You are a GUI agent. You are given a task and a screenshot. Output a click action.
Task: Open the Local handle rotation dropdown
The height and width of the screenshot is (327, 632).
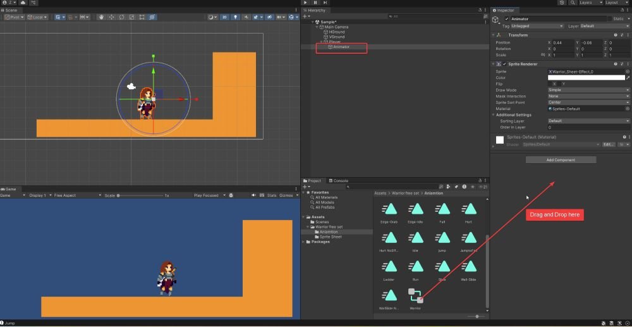37,17
